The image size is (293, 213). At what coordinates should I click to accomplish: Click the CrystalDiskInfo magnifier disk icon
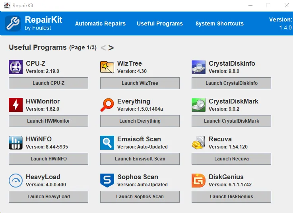(x=198, y=67)
